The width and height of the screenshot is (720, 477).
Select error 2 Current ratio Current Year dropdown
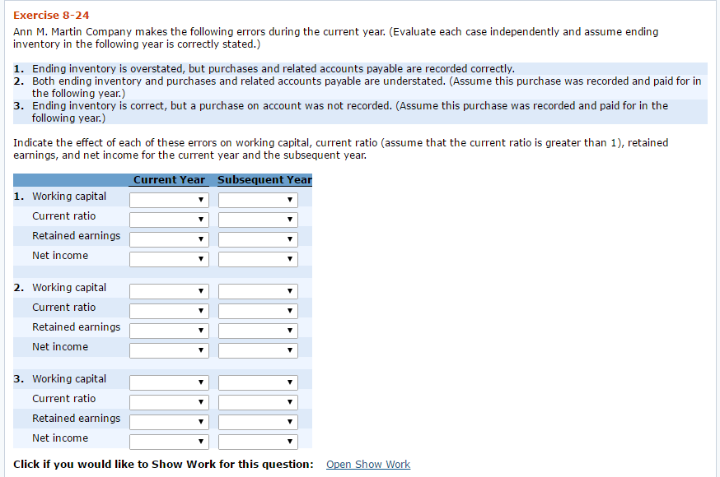tap(169, 311)
